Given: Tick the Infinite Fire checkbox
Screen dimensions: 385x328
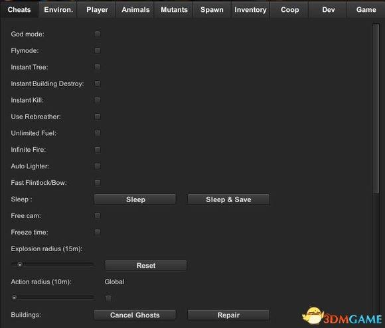Looking at the screenshot, I should coord(98,150).
